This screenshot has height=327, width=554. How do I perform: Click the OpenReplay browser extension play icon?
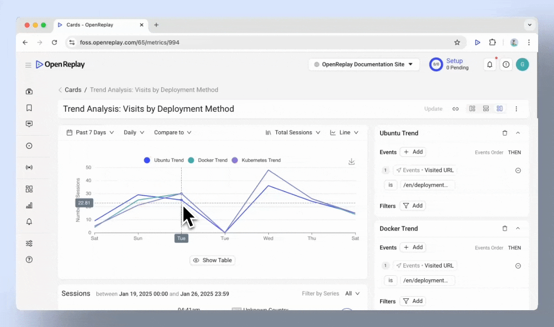click(x=477, y=42)
